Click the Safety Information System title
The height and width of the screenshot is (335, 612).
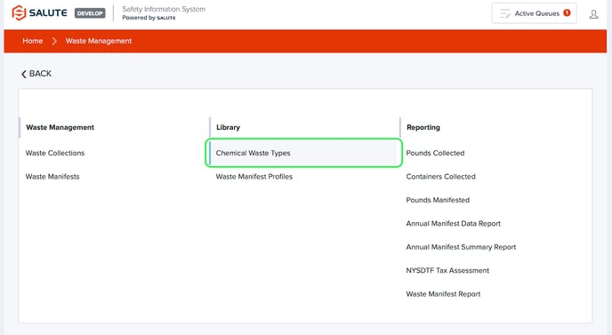pos(164,9)
